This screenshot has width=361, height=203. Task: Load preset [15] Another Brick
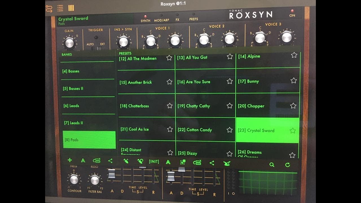[x=146, y=82]
